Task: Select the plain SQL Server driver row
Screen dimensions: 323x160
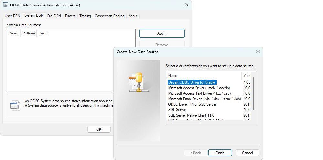Action: coord(177,110)
